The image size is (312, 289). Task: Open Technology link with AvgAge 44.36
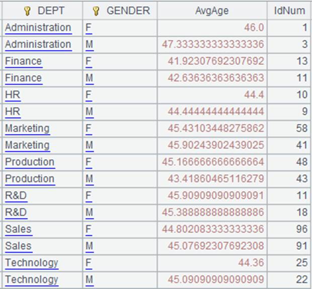(32, 263)
